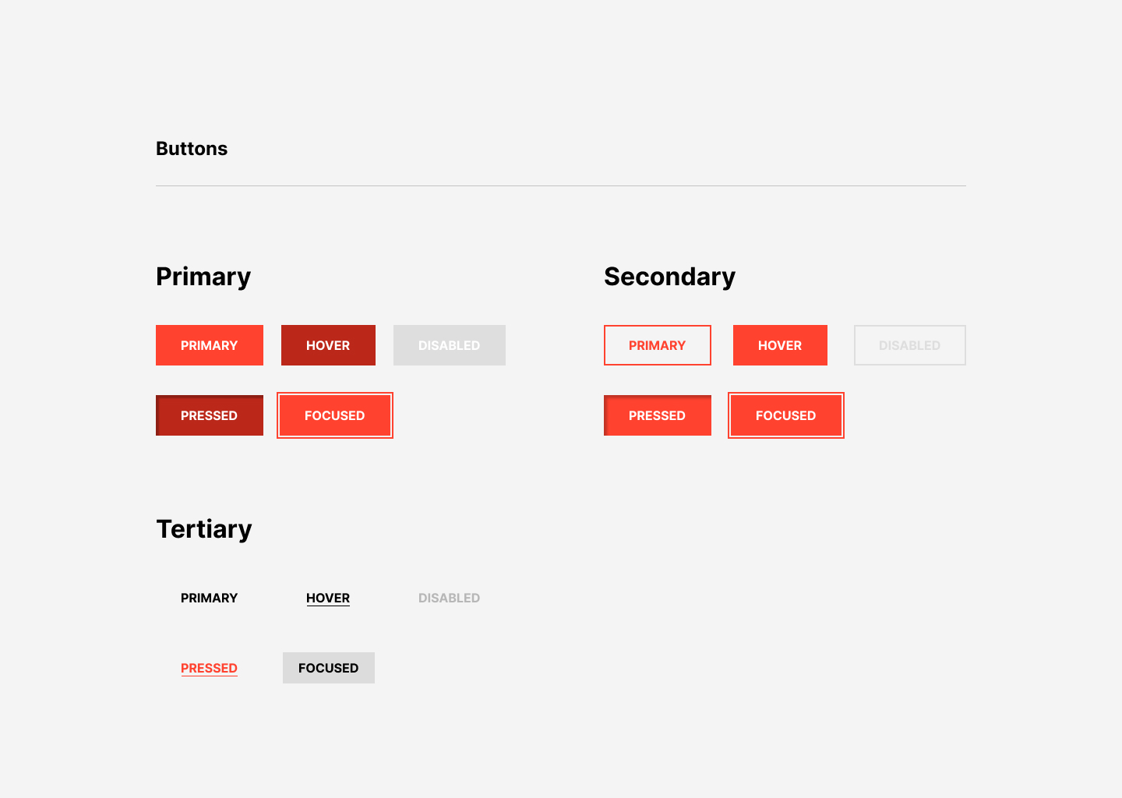
Task: Click the gray DISABLED button under Primary
Action: (449, 345)
